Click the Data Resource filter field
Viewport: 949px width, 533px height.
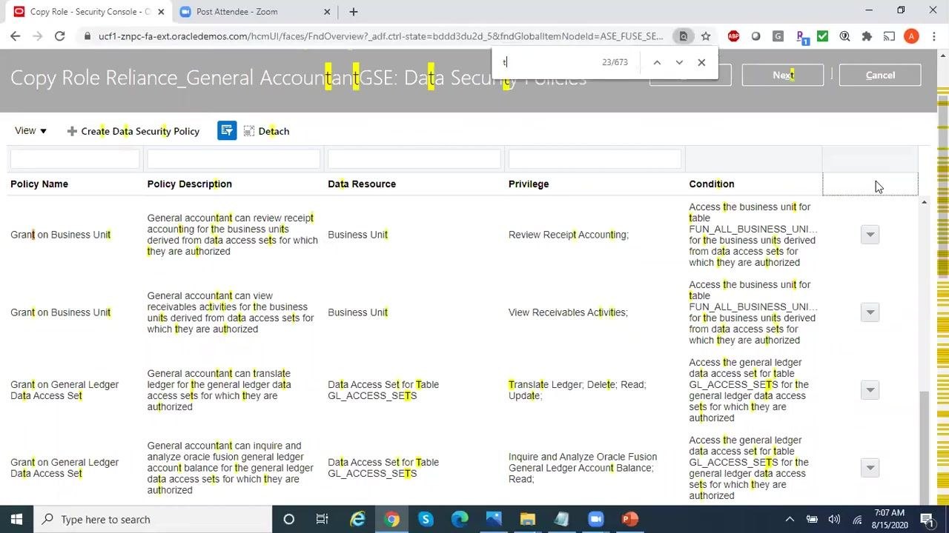[x=414, y=158]
